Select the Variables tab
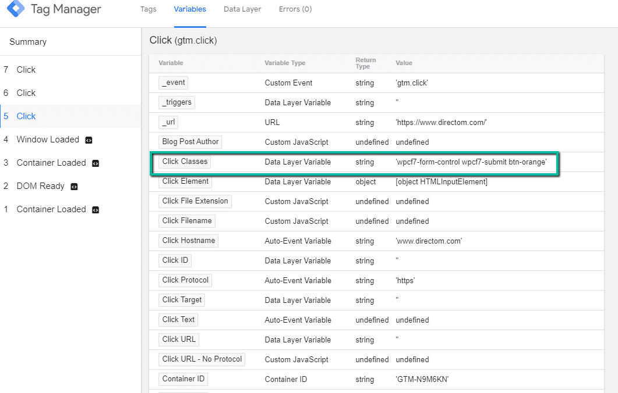 pyautogui.click(x=190, y=9)
